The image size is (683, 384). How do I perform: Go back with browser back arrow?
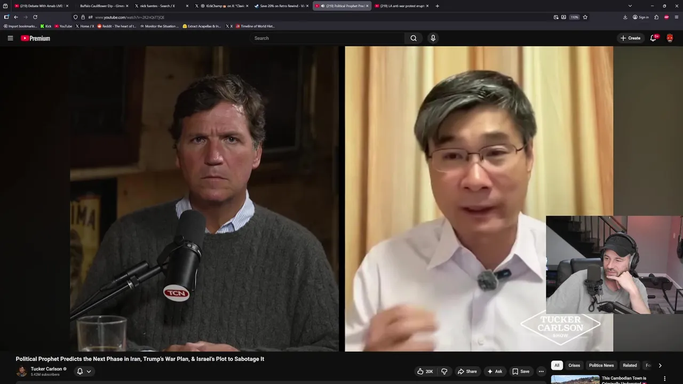[x=16, y=17]
